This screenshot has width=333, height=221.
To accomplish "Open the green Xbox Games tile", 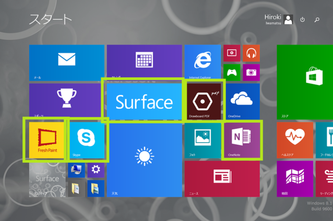I will click(232, 72).
